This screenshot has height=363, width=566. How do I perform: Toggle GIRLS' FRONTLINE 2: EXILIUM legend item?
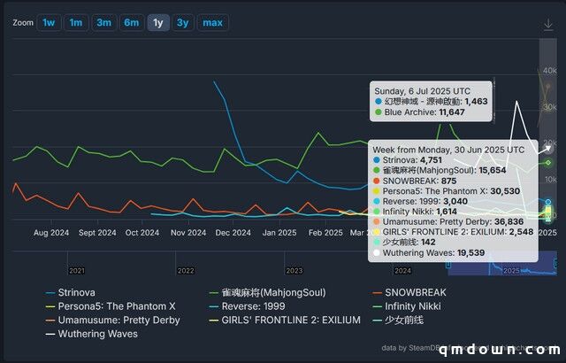(285, 320)
